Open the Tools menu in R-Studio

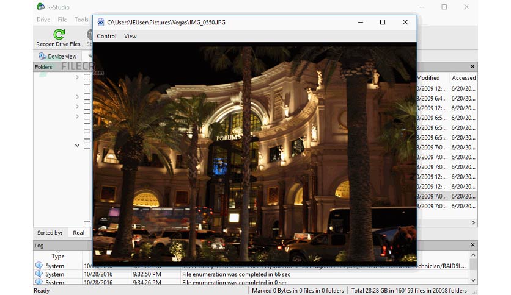[x=81, y=20]
